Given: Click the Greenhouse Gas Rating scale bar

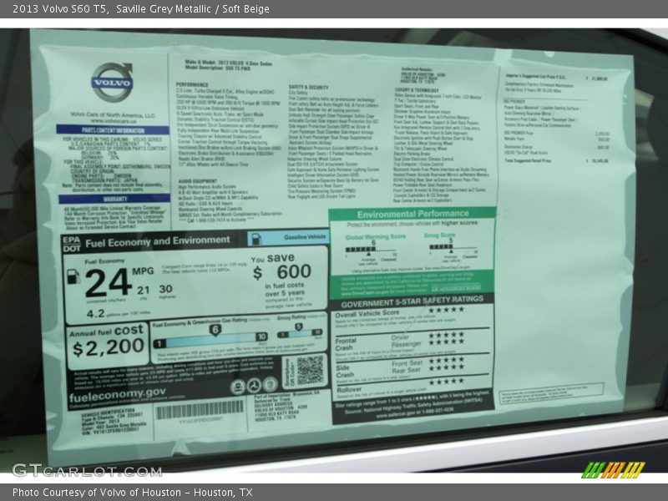Looking at the screenshot, I should pos(210,339).
